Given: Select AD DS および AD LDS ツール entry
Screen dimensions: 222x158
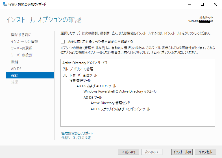Looking at the screenshot, I should [96, 86].
